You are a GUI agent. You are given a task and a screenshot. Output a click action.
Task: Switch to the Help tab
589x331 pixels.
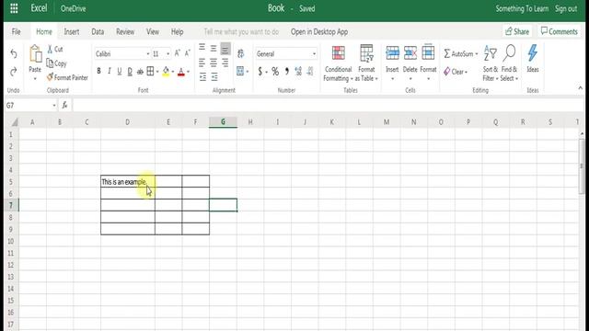click(177, 32)
